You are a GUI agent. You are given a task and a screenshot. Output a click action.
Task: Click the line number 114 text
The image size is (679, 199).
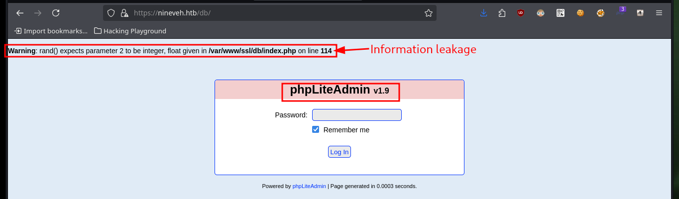point(326,51)
